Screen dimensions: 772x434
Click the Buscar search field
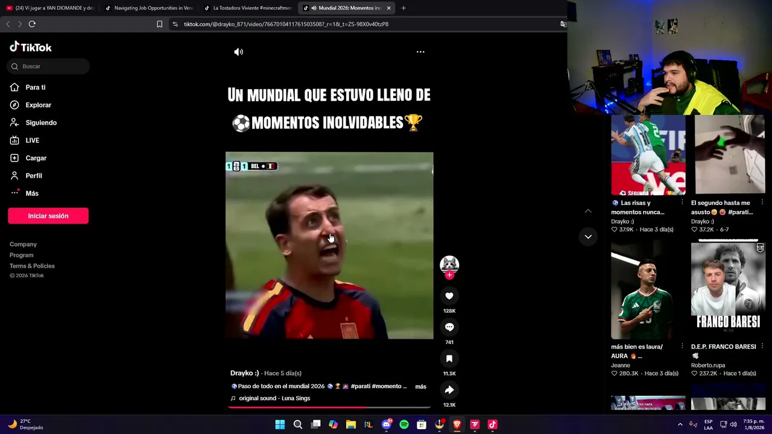click(x=48, y=66)
